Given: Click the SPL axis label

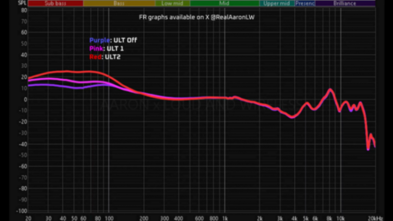Looking at the screenshot, I should (x=22, y=3).
